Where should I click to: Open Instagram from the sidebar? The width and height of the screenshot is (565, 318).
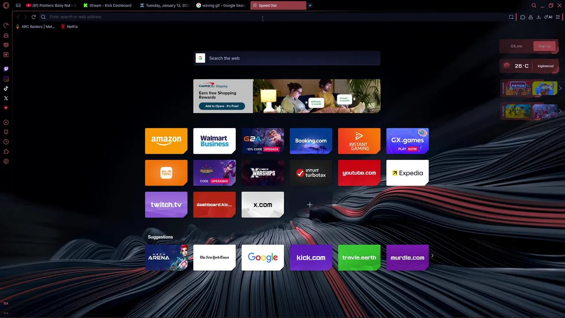click(x=6, y=79)
